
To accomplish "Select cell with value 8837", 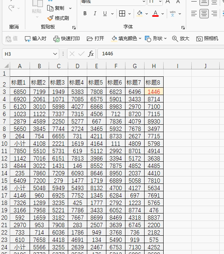I will [154, 218].
